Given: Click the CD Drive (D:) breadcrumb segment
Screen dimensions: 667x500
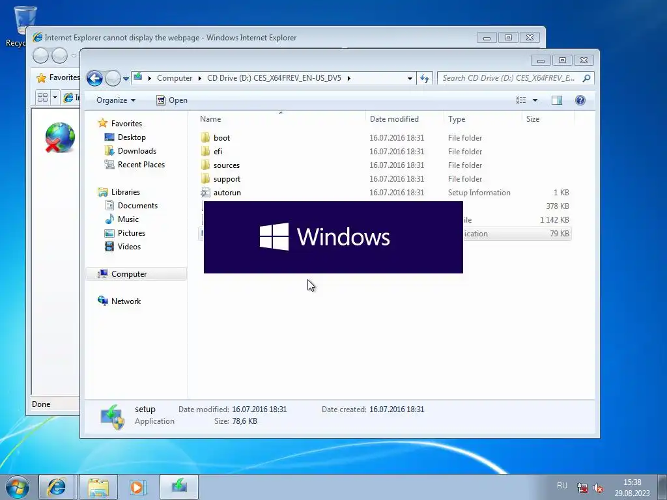Looking at the screenshot, I should tap(274, 78).
